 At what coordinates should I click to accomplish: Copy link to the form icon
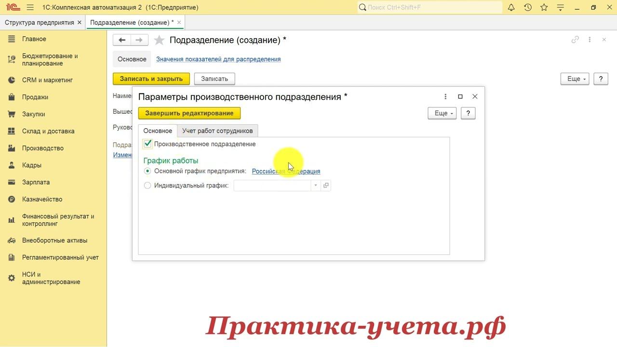(x=575, y=40)
